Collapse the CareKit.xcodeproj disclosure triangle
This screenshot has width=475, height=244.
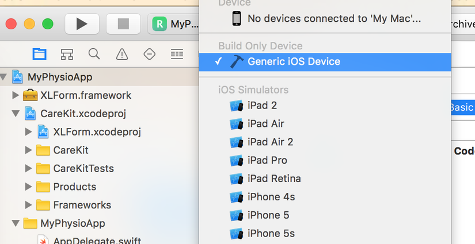tap(16, 114)
